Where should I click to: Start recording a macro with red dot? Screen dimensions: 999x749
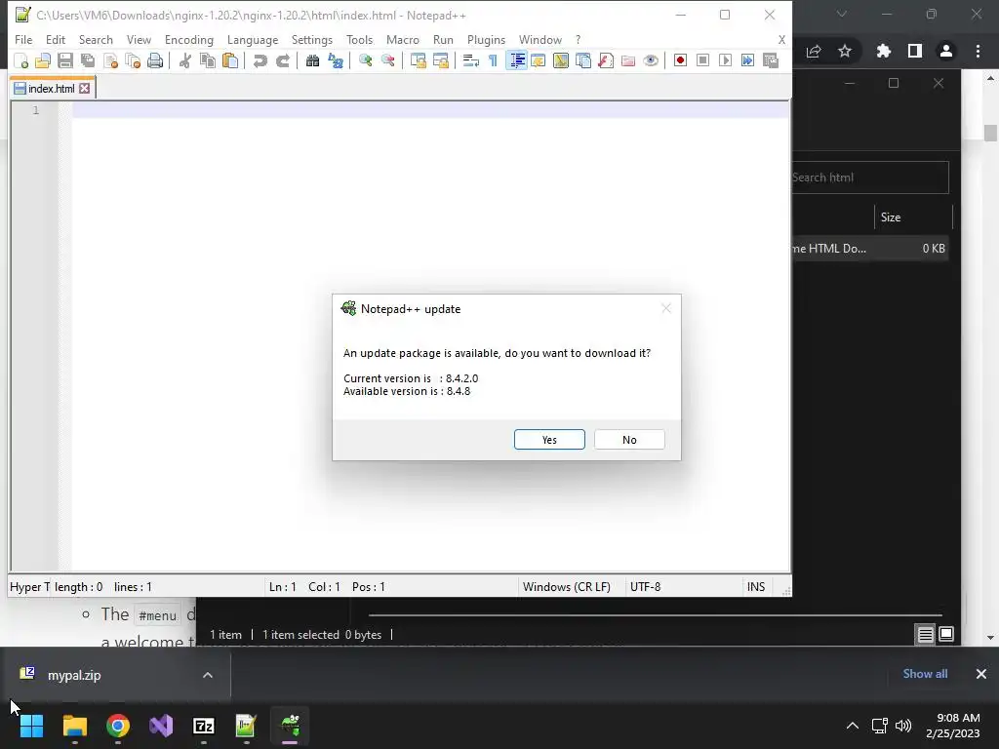click(x=680, y=60)
